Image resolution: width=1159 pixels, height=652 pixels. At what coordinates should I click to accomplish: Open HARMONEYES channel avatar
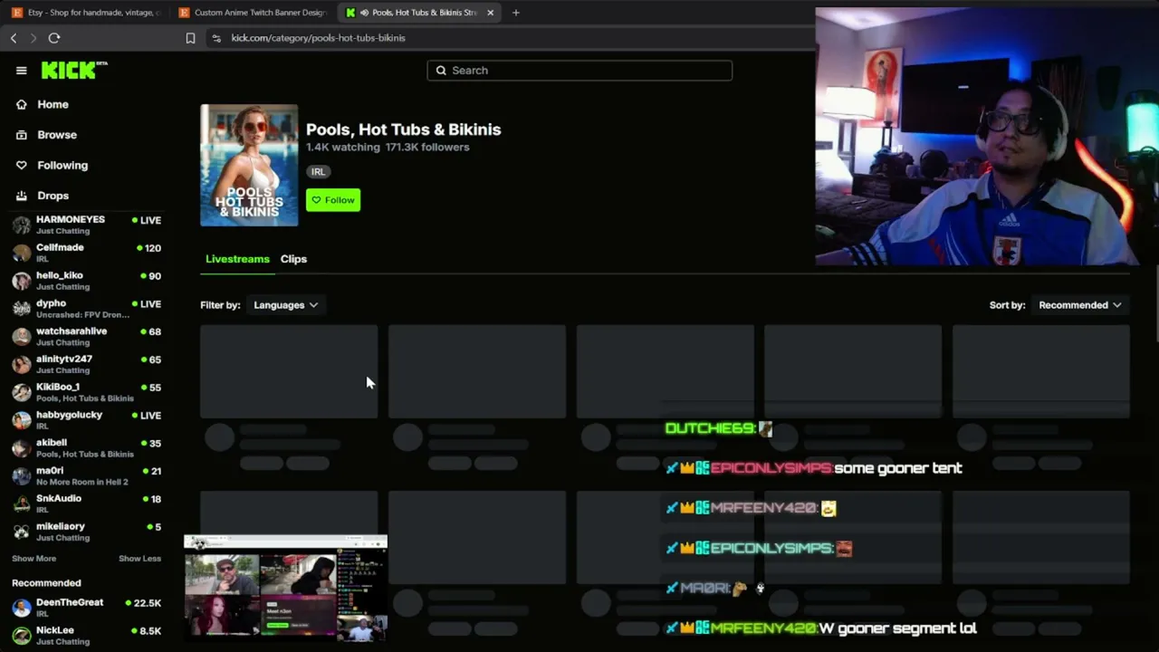tap(22, 225)
